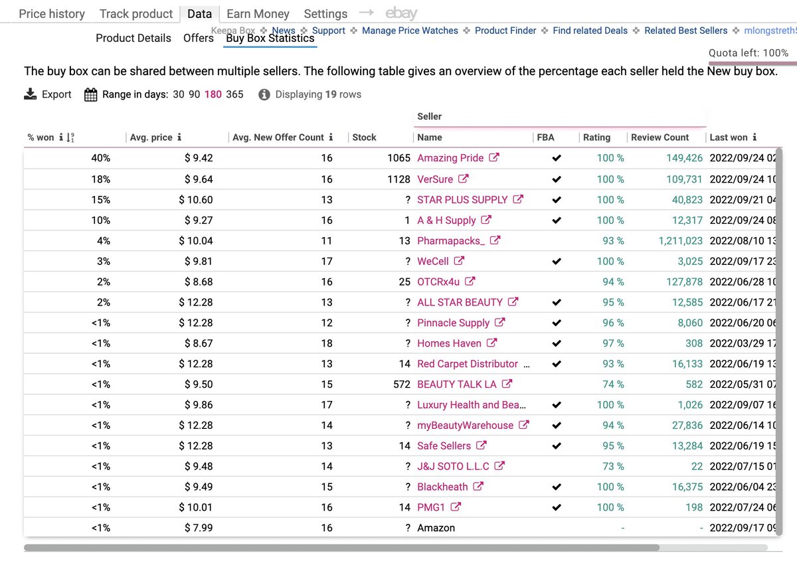This screenshot has width=797, height=563.
Task: Open the Earn Money tab
Action: pyautogui.click(x=258, y=13)
